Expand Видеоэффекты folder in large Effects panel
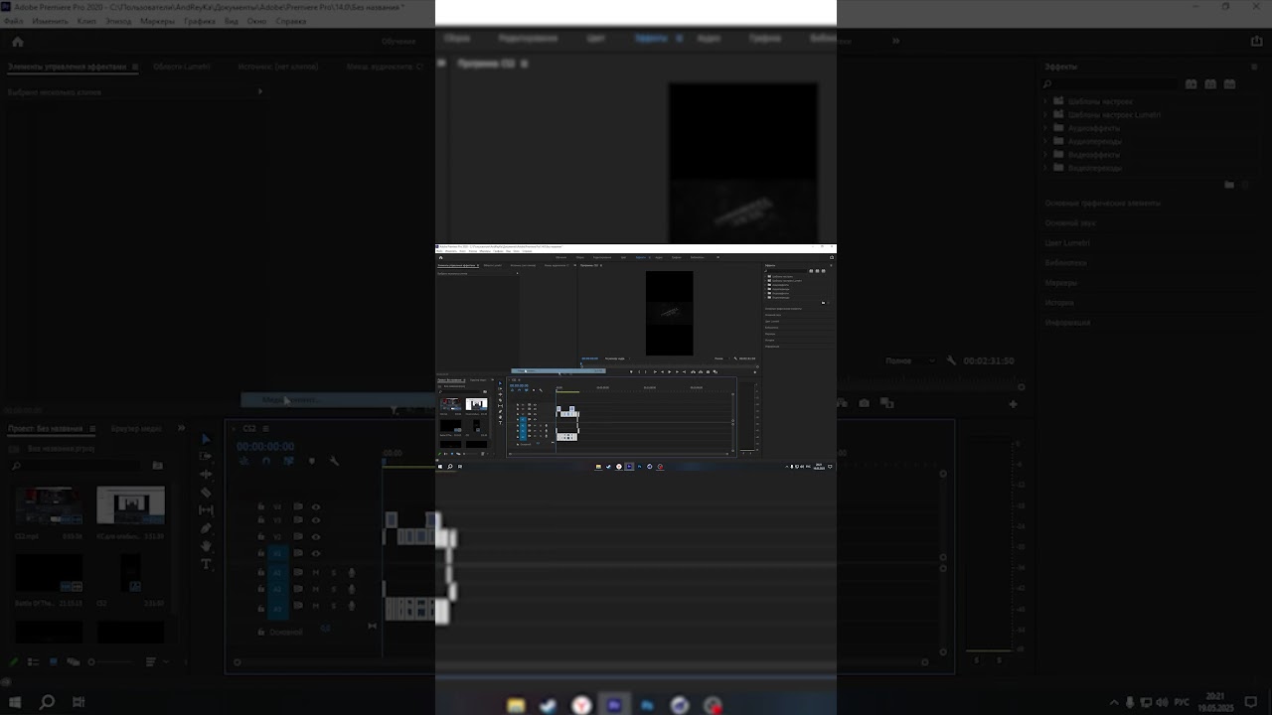 1046,155
